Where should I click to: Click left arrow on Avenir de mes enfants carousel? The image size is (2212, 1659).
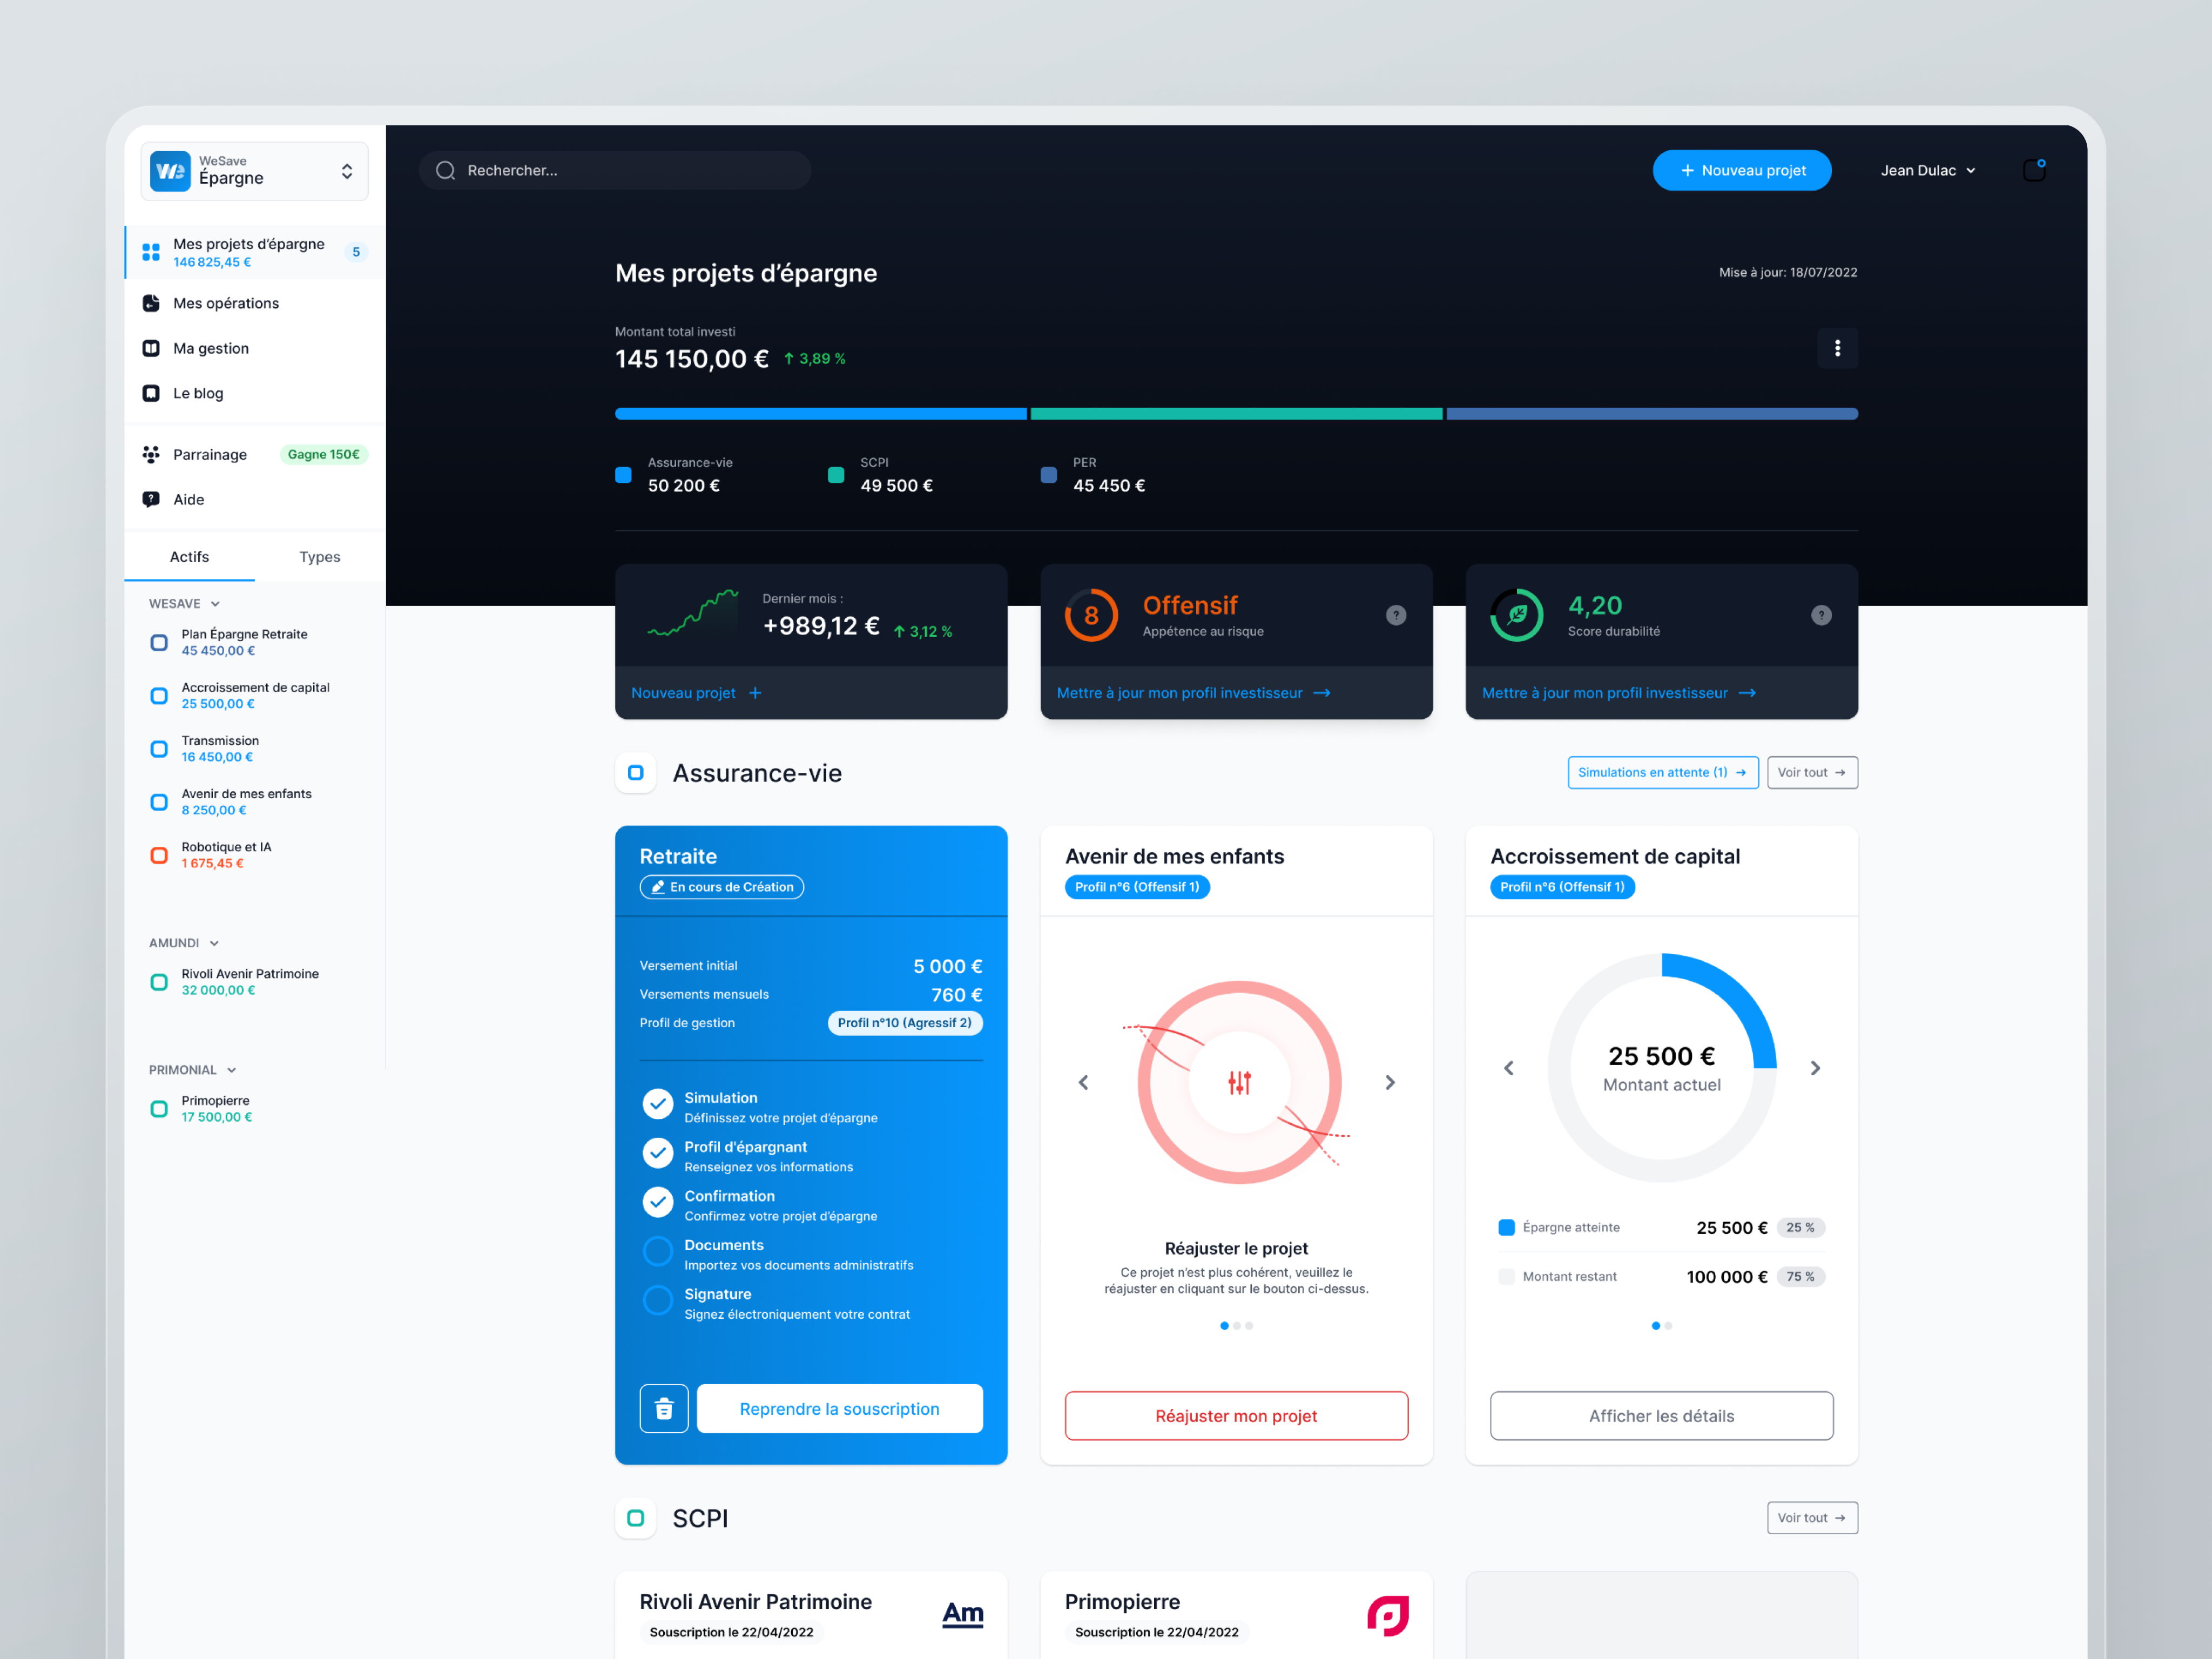1083,1082
